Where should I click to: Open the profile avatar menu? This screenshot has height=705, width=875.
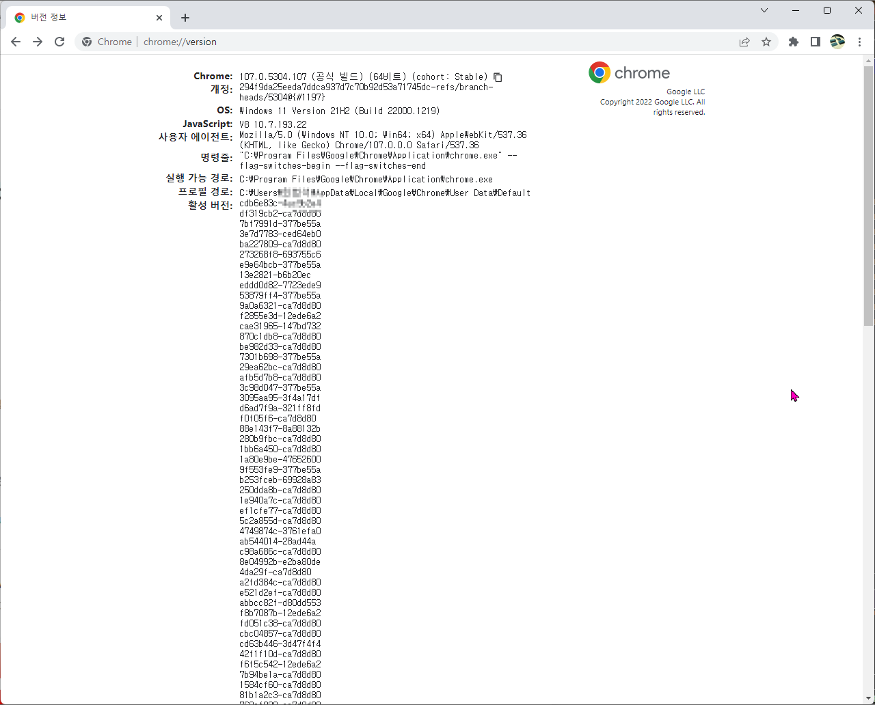pos(837,42)
